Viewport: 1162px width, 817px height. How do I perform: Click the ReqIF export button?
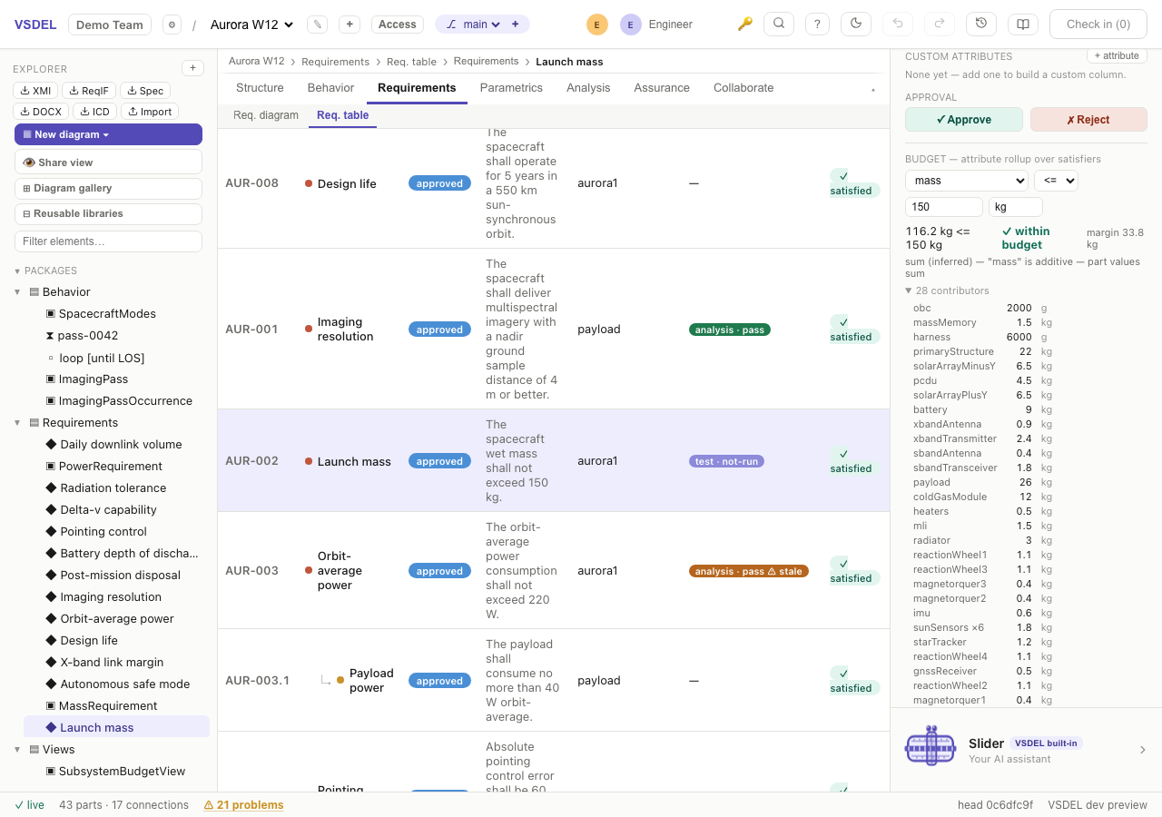[x=89, y=91]
